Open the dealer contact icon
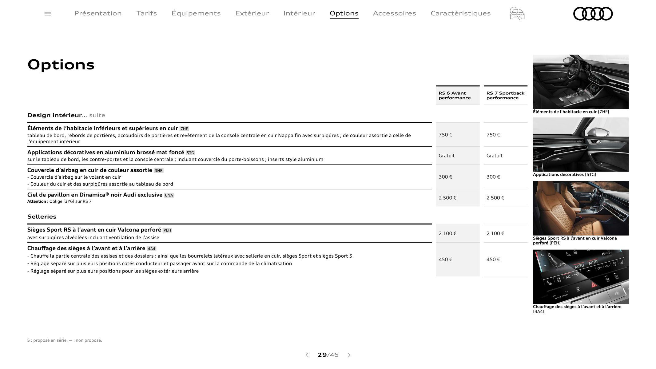This screenshot has height=369, width=656. (517, 14)
